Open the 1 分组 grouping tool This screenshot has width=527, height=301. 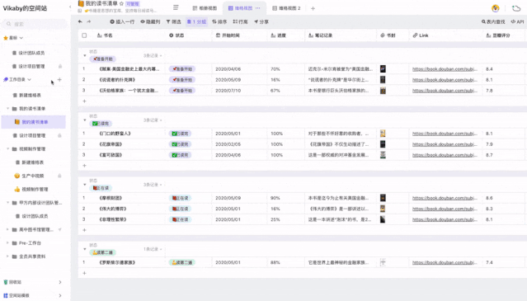(x=196, y=21)
